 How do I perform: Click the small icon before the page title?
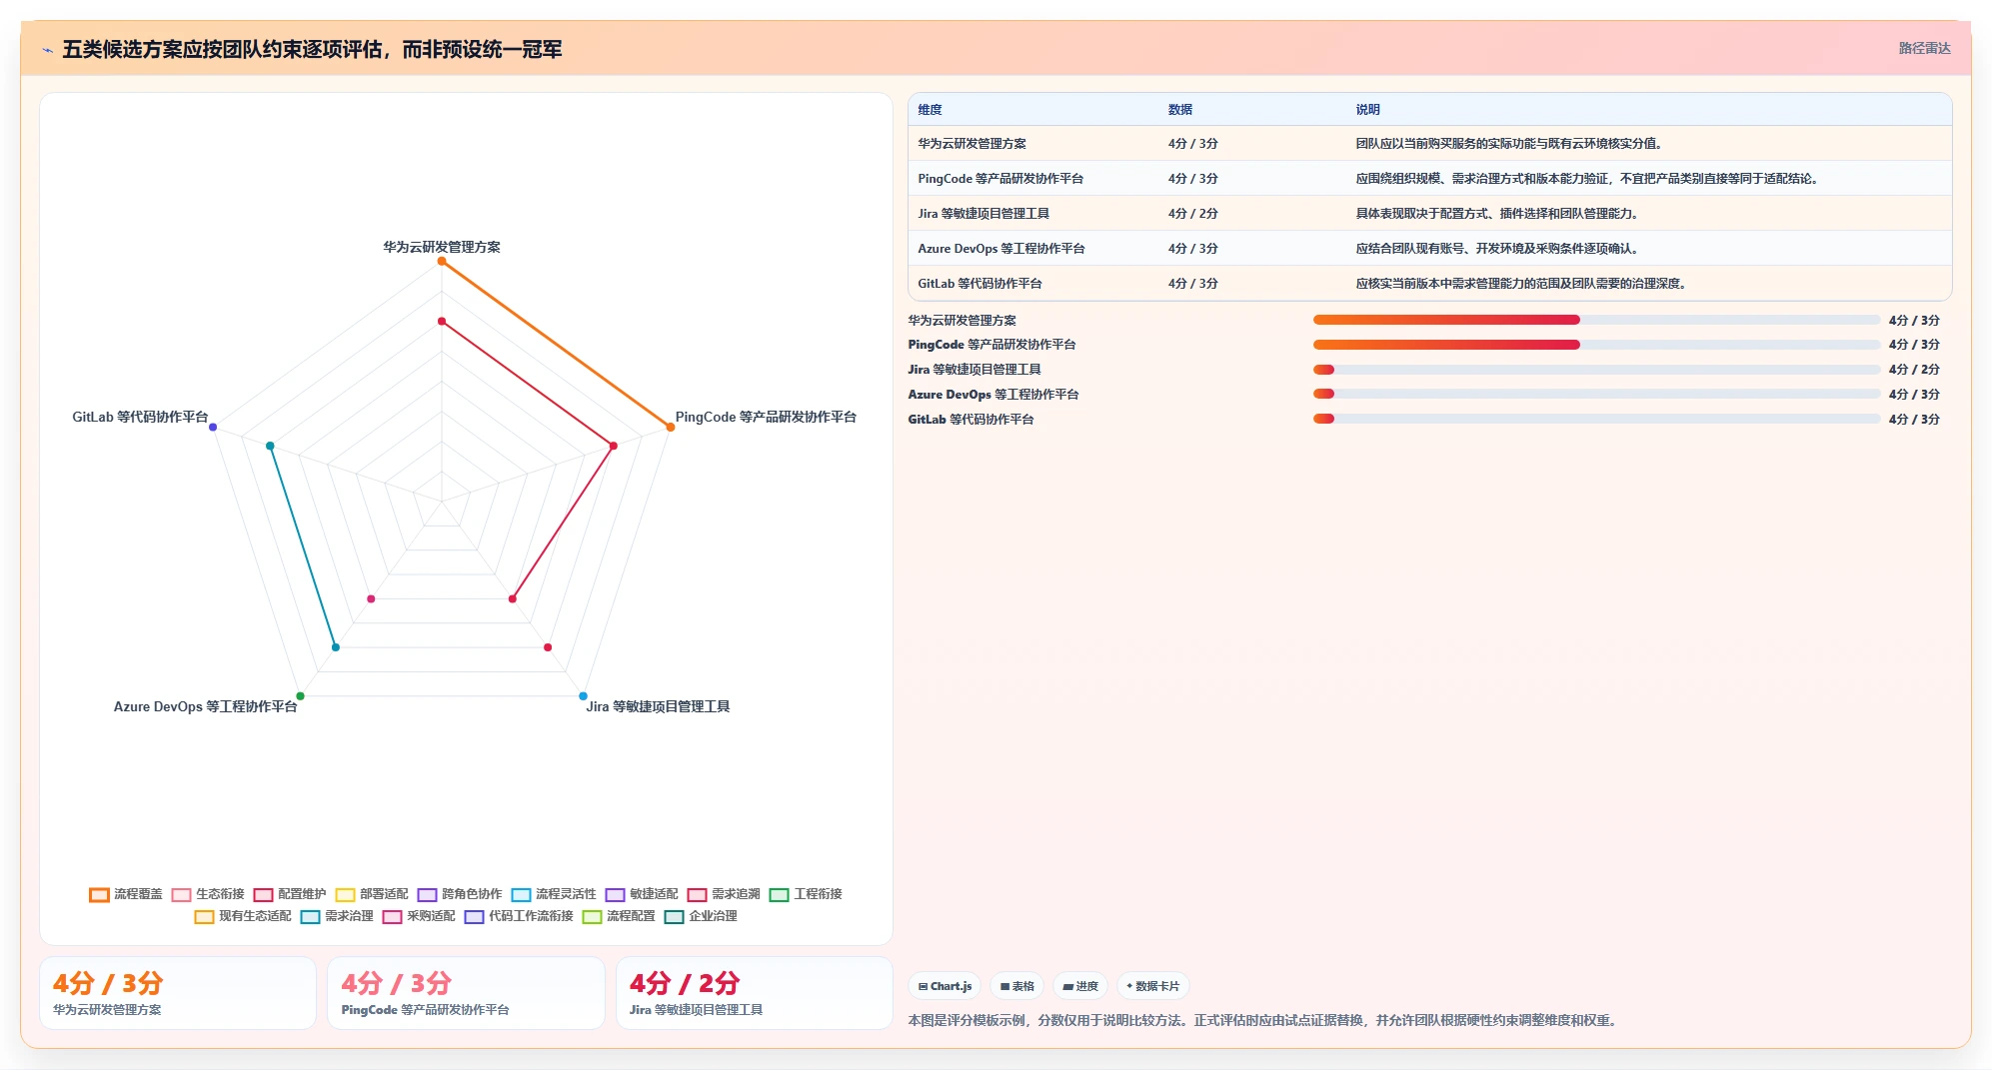47,50
